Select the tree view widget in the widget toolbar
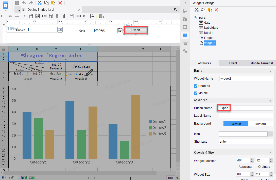Viewport: 276px width, 180px height. point(92,16)
